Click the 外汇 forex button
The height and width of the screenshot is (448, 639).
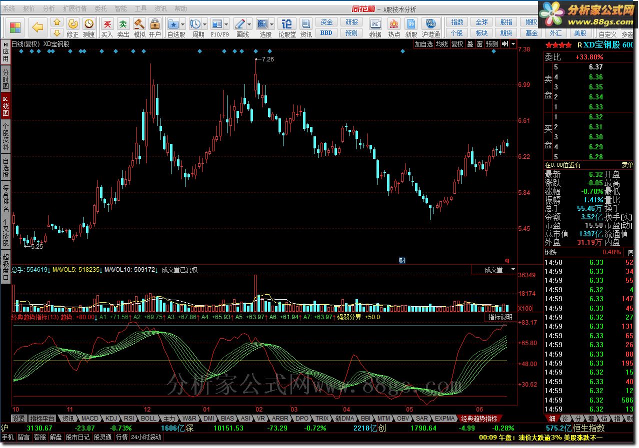[x=556, y=33]
